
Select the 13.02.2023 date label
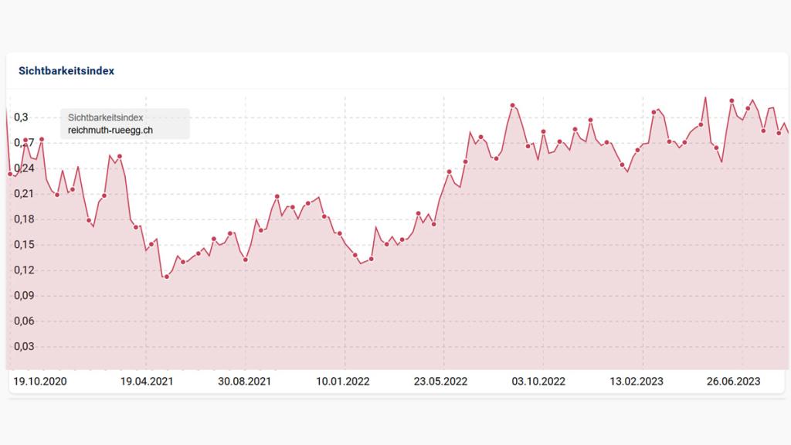pos(637,382)
